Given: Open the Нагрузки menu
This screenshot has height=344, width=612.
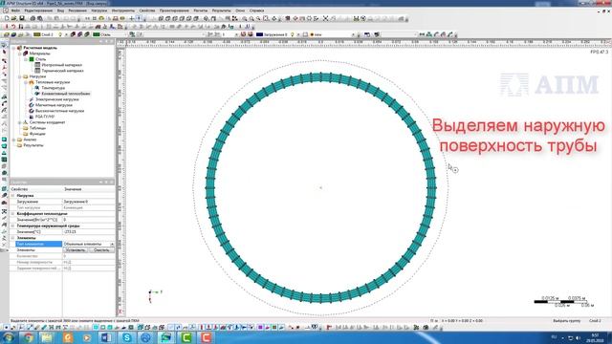Looking at the screenshot, I should pos(99,11).
